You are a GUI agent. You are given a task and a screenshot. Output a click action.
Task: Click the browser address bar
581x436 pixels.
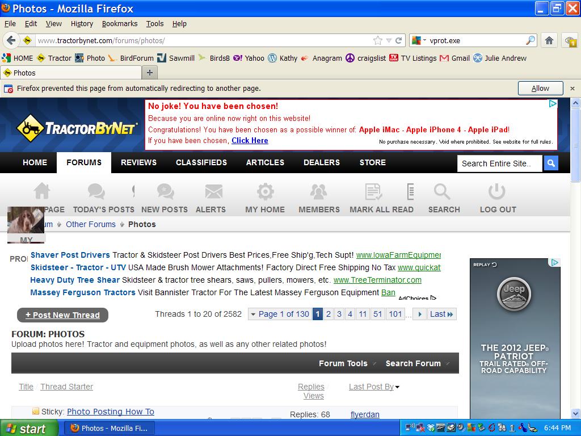204,40
